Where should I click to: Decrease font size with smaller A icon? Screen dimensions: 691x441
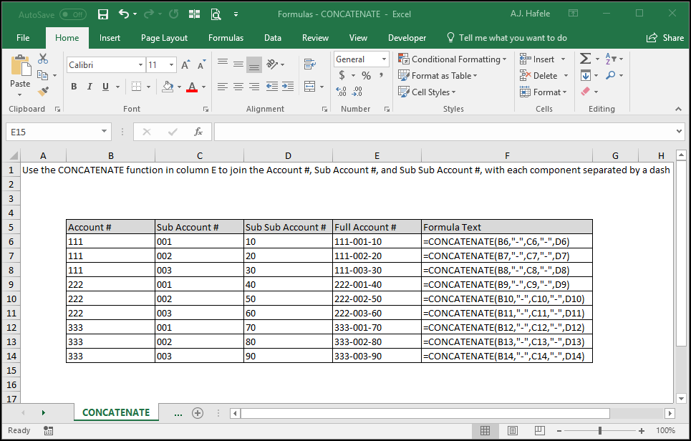(201, 64)
